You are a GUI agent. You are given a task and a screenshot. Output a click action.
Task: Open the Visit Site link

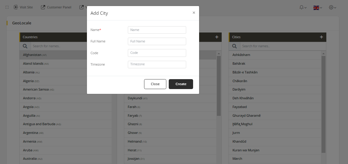tap(23, 7)
